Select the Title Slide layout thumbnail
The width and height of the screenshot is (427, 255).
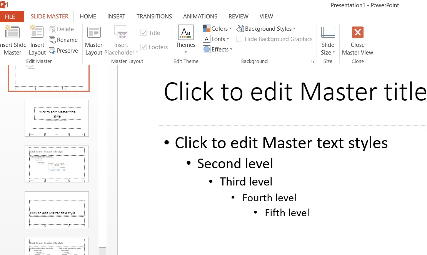click(x=57, y=118)
